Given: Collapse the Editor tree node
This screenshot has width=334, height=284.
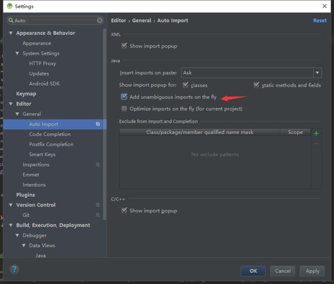Looking at the screenshot, I should [11, 104].
